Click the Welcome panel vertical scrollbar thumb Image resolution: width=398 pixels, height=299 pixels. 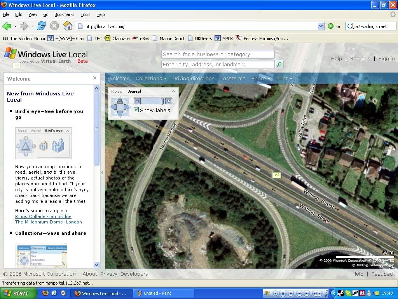coord(96,128)
